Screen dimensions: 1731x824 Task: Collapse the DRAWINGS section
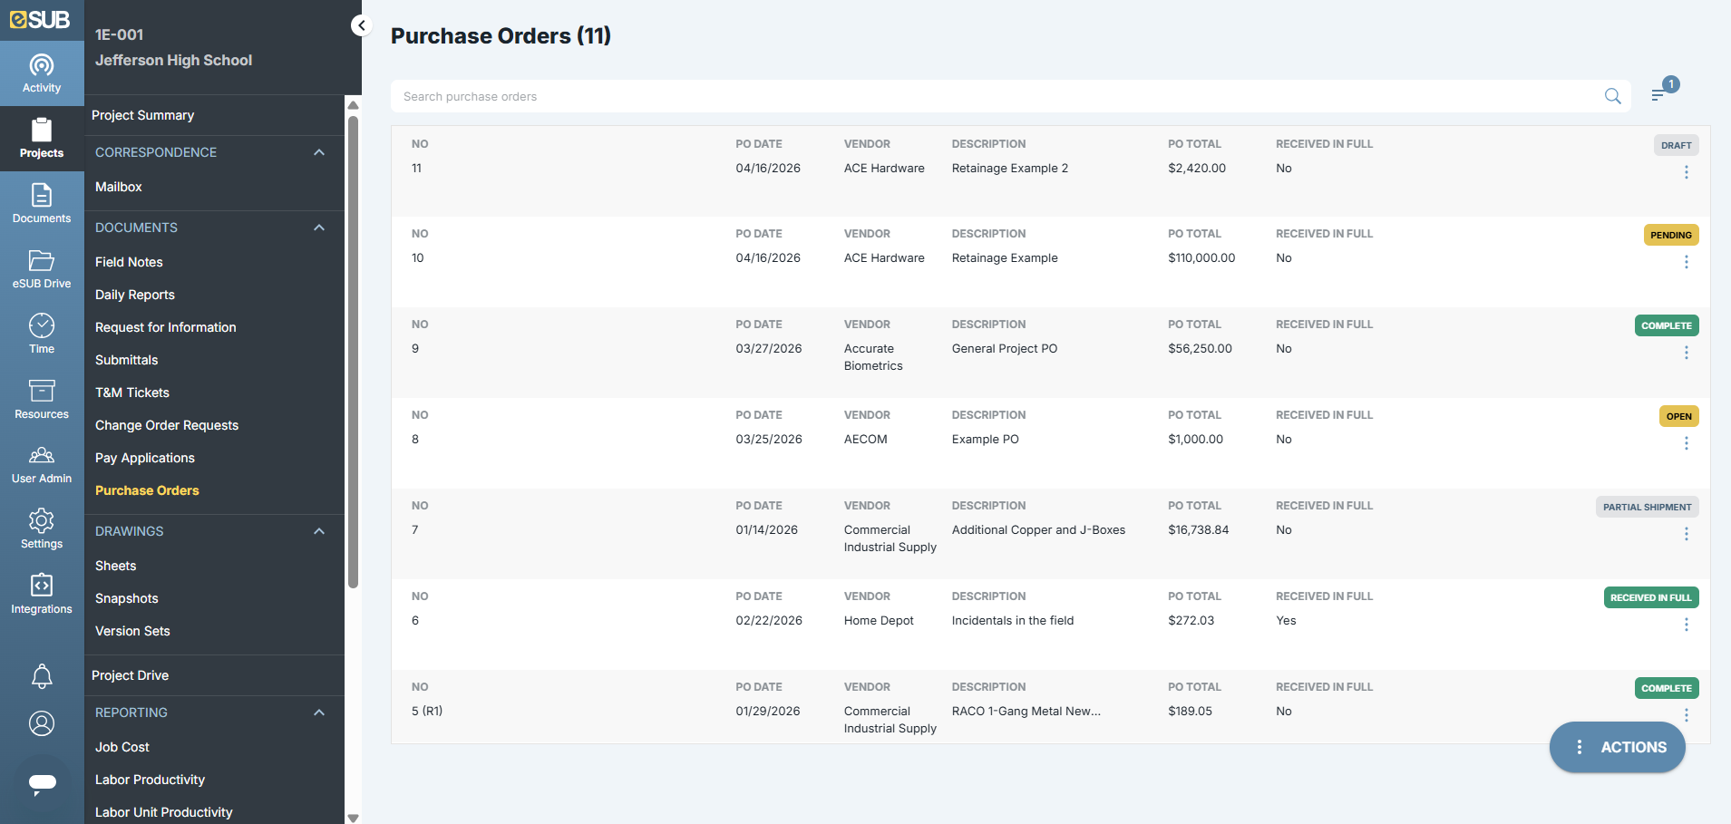[318, 531]
